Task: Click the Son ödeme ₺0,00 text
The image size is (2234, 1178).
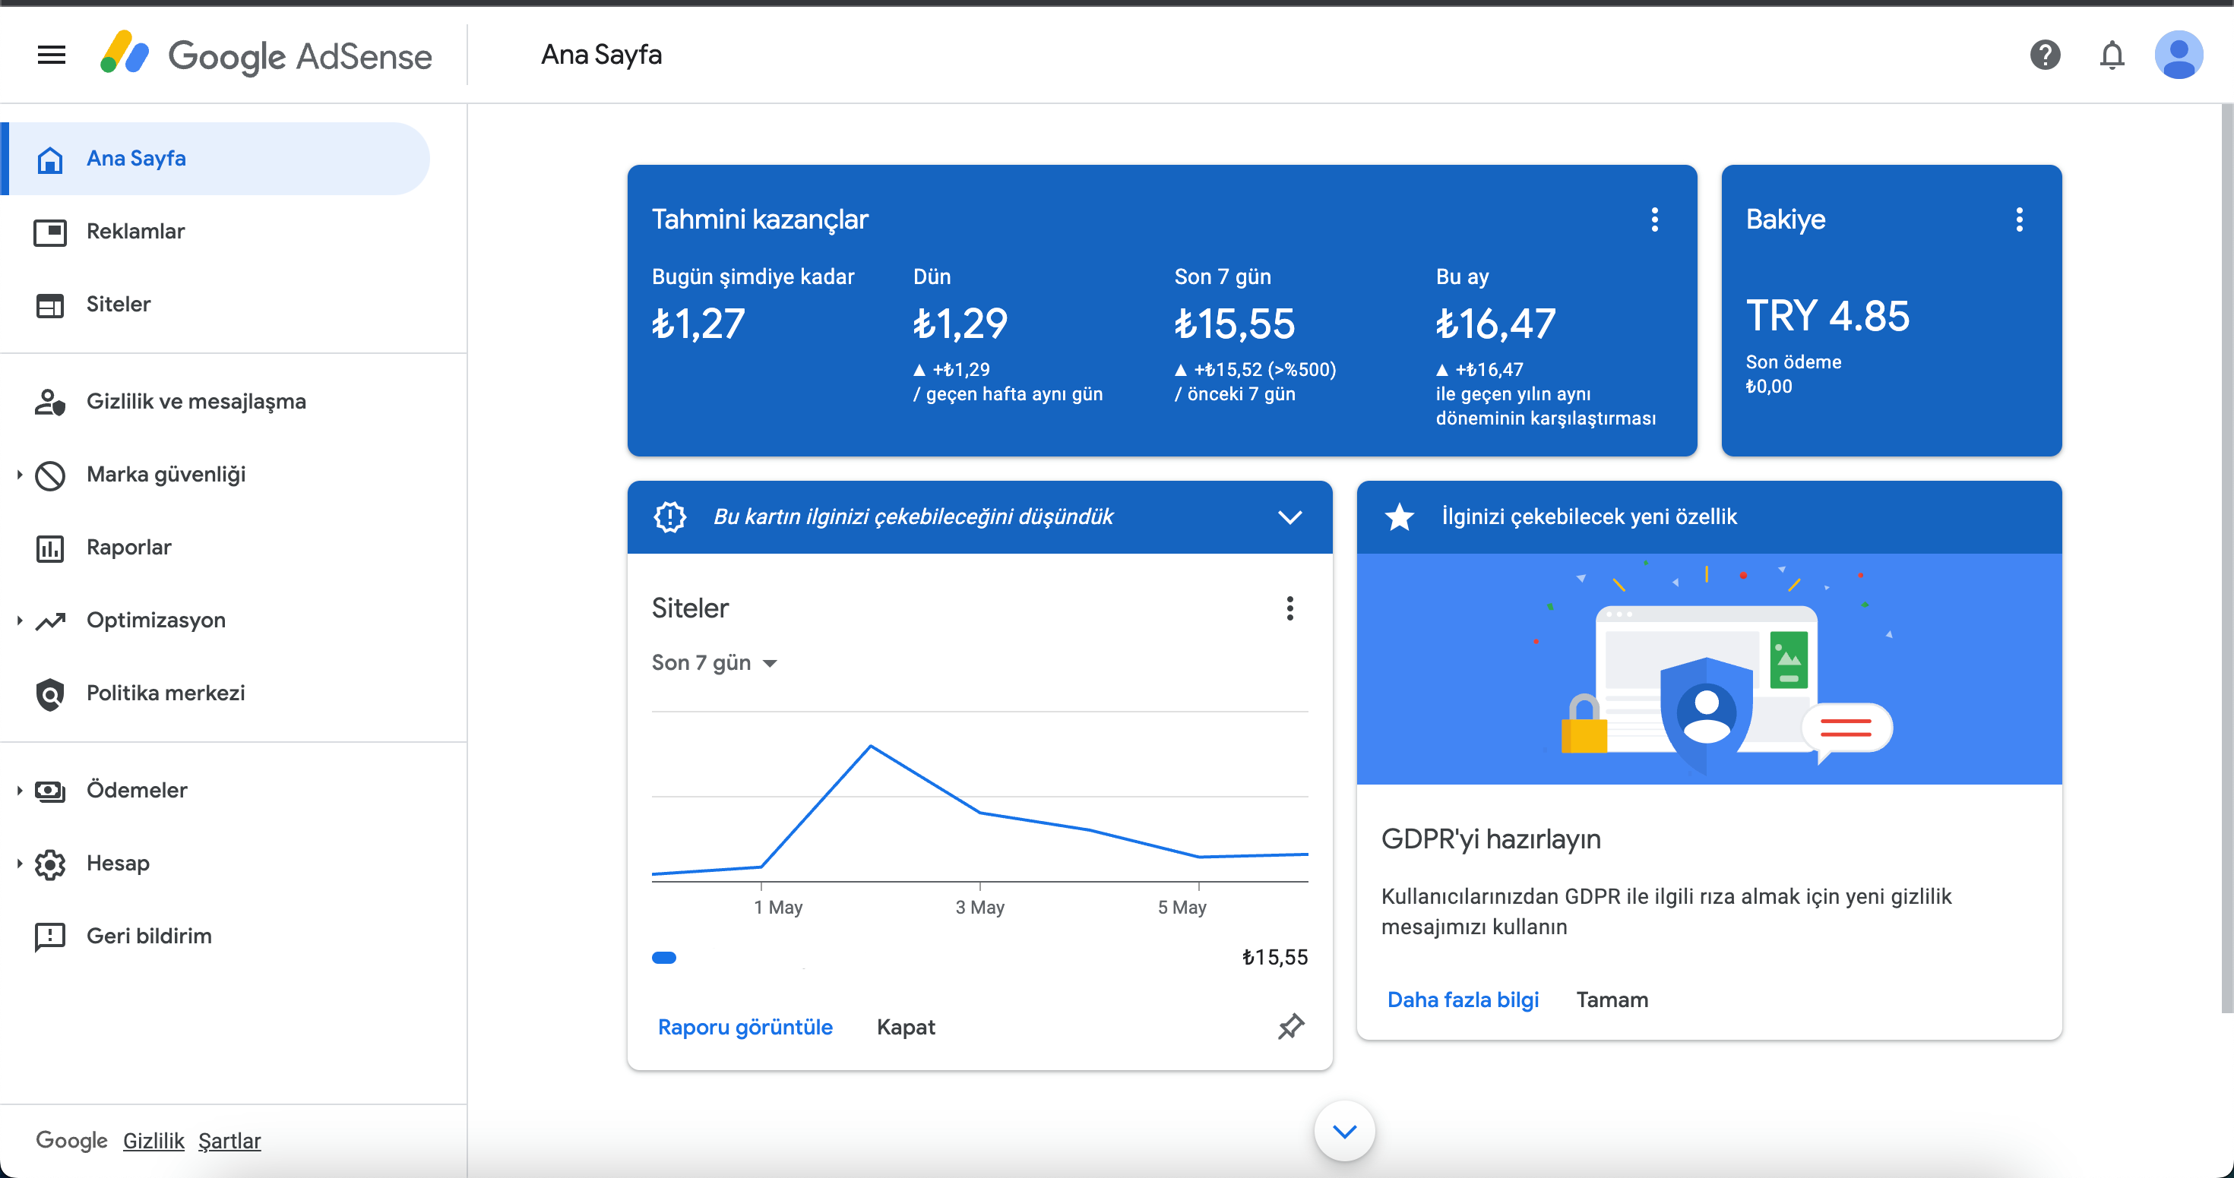Action: (x=1793, y=374)
